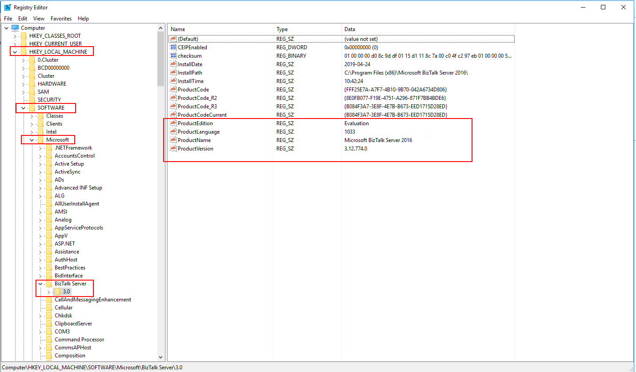Collapse the Microsoft tree node
This screenshot has width=636, height=372.
(32, 140)
